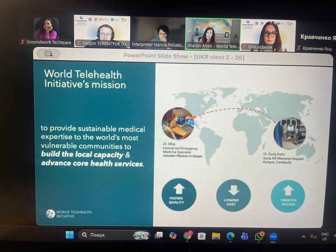This screenshot has height=252, width=336.
Task: Click the Zoom icon in the taskbar
Action: tap(273, 236)
